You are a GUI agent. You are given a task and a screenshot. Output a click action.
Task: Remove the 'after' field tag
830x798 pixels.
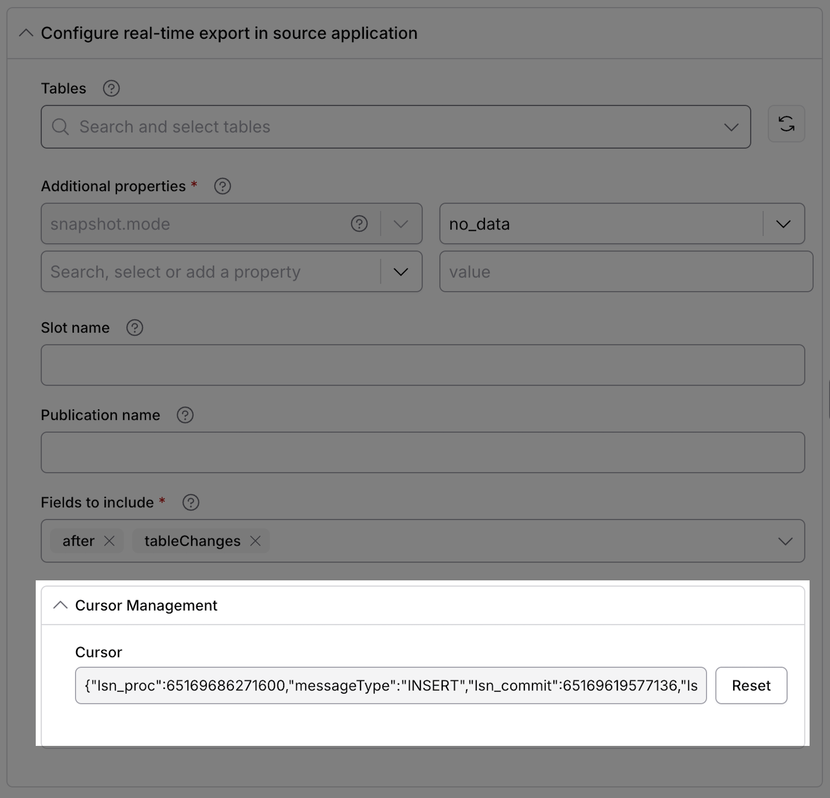[x=109, y=541]
